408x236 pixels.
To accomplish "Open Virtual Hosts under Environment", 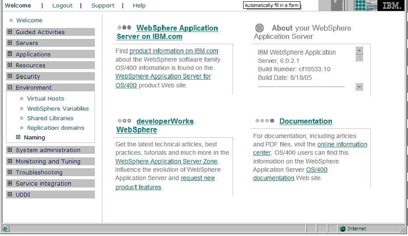I will click(x=45, y=98).
